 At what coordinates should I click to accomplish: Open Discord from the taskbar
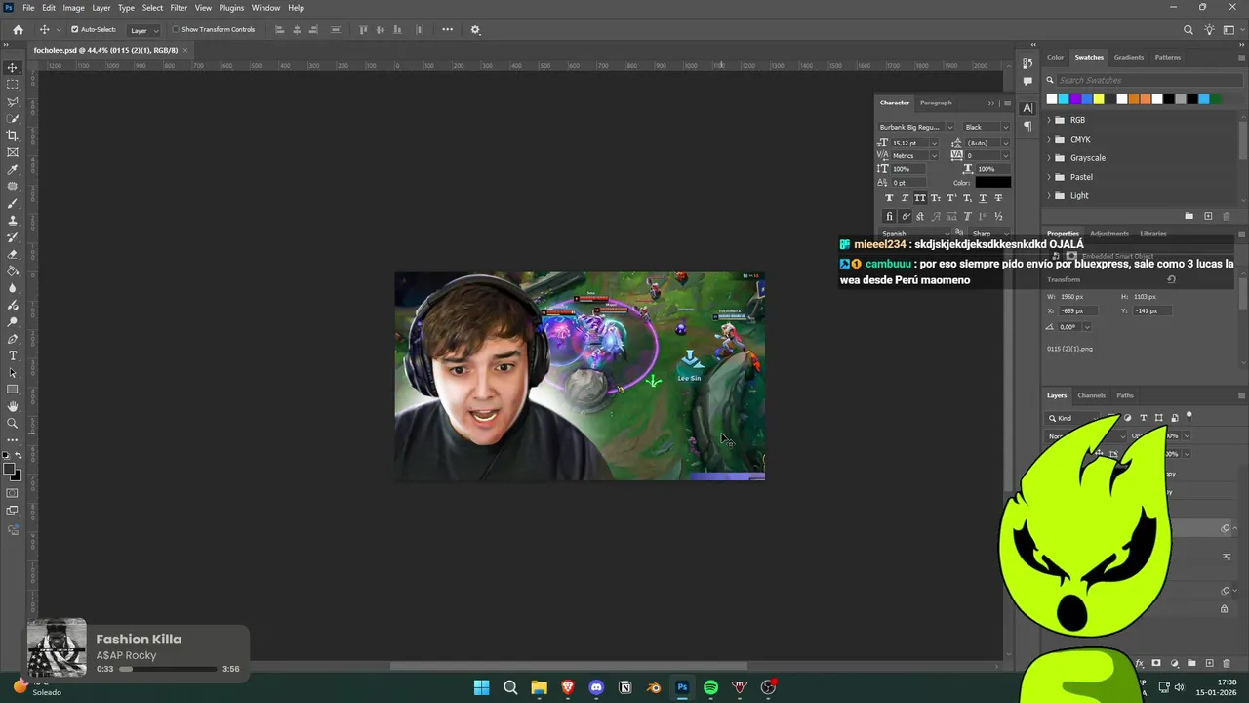click(596, 687)
